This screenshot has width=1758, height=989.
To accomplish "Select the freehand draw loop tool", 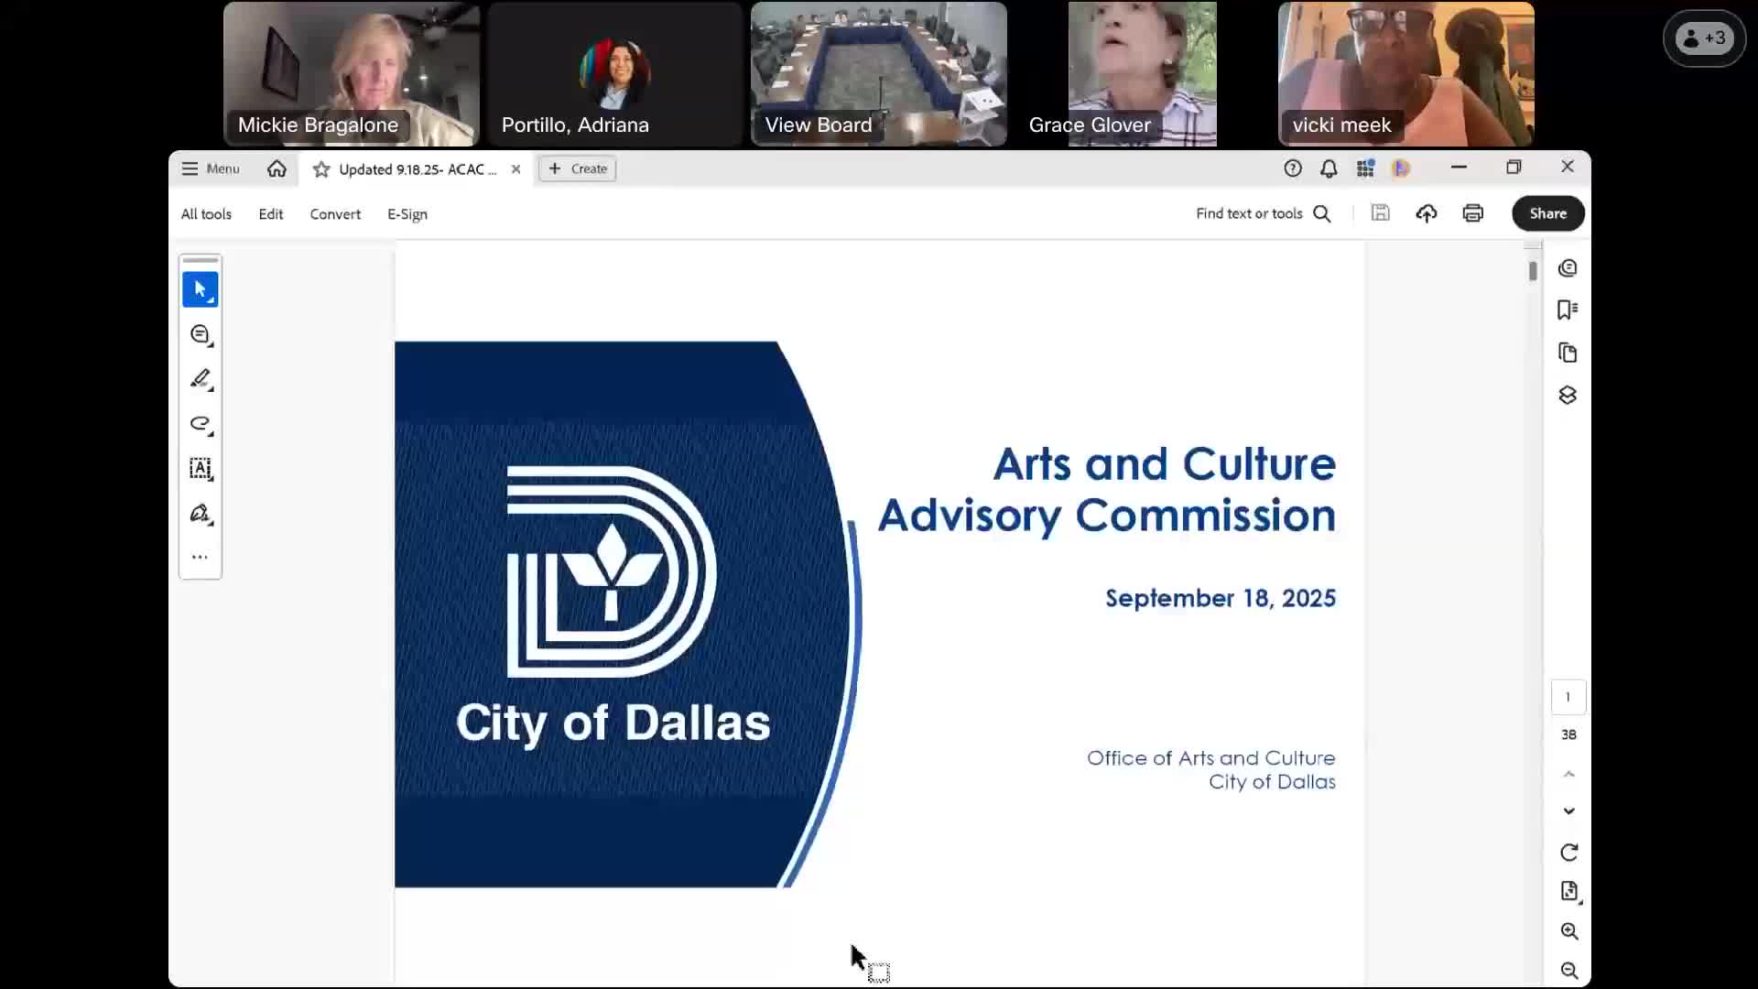I will (200, 424).
